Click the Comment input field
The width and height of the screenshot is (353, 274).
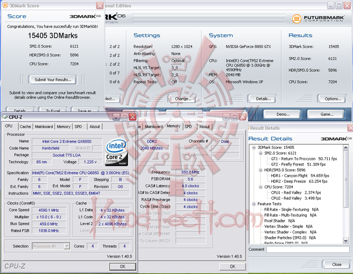pyautogui.click(x=308, y=249)
